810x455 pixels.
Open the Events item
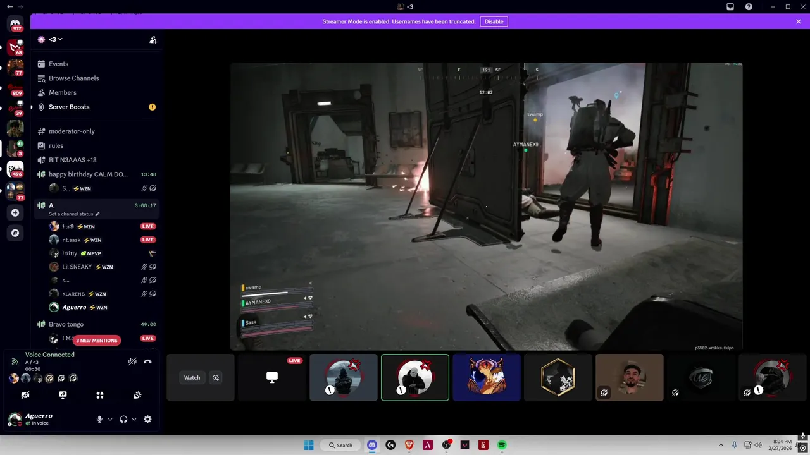[x=97, y=64]
